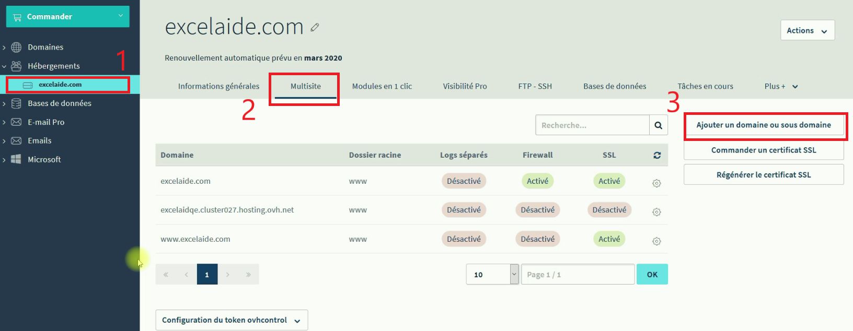
Task: Switch to the Informations générales tab
Action: pos(218,86)
